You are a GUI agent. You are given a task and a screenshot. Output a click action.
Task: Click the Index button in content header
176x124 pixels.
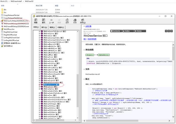click(x=128, y=31)
